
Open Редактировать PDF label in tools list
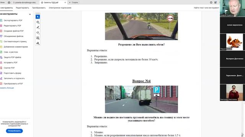12,25
